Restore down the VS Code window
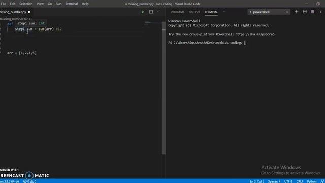Viewport: 325px width, 183px height. tap(318, 4)
